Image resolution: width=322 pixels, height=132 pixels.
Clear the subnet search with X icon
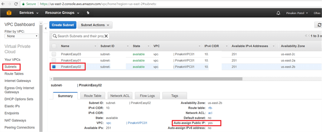(106, 36)
